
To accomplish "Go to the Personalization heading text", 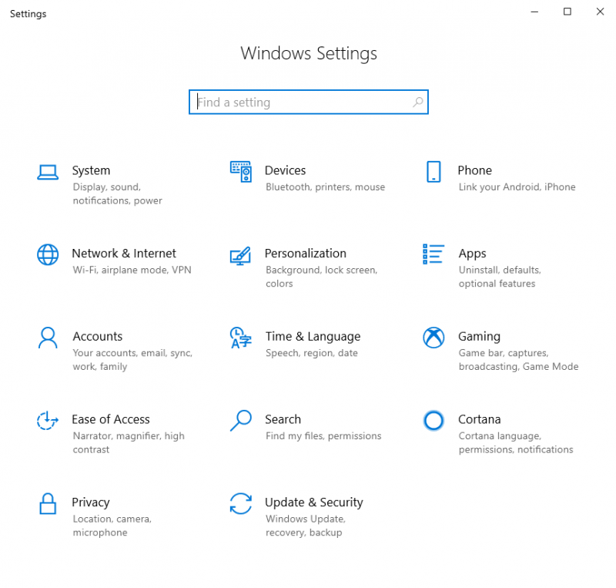I will coord(305,254).
